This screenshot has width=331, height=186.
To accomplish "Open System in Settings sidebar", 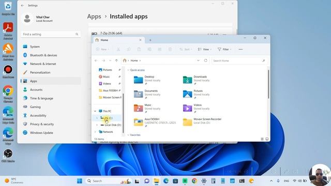I will click(51, 47).
